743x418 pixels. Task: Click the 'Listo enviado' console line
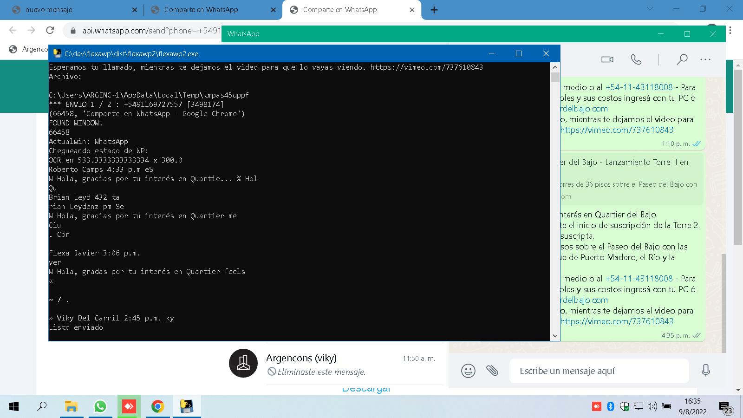pyautogui.click(x=76, y=327)
